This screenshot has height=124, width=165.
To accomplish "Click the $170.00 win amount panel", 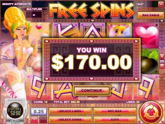I will tap(91, 60).
